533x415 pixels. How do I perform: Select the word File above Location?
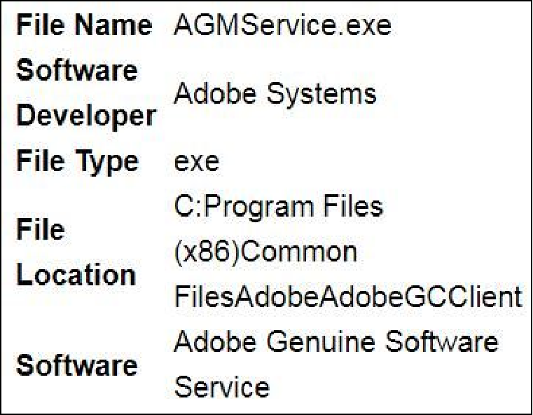(41, 229)
